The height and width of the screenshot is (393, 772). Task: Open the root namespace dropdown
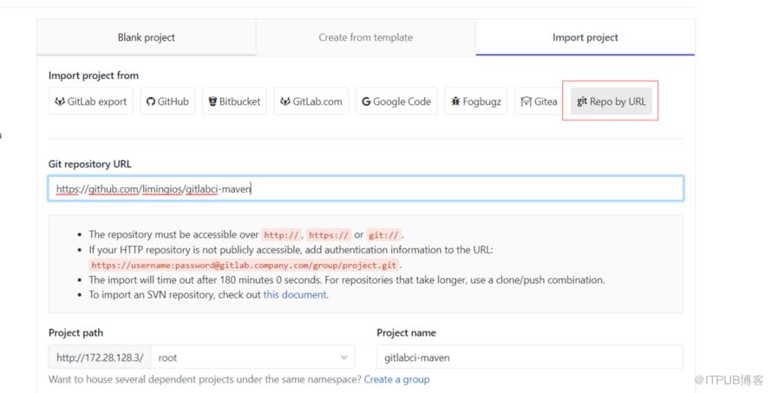[x=252, y=357]
